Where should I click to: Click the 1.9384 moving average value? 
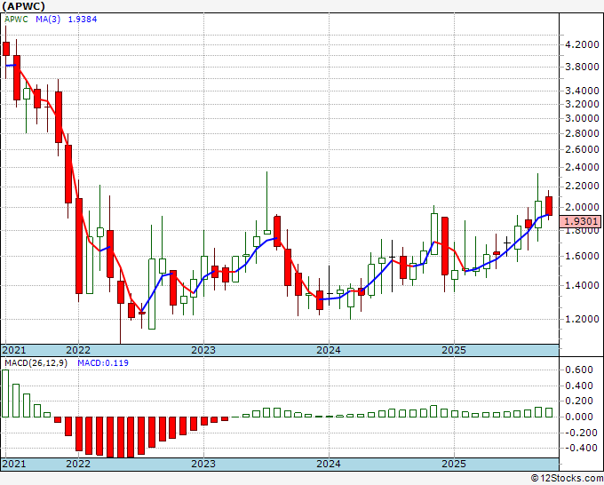click(87, 20)
